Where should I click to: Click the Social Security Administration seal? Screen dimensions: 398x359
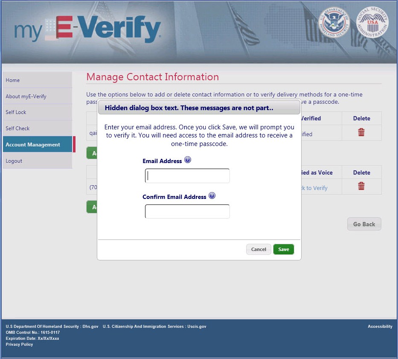point(372,22)
